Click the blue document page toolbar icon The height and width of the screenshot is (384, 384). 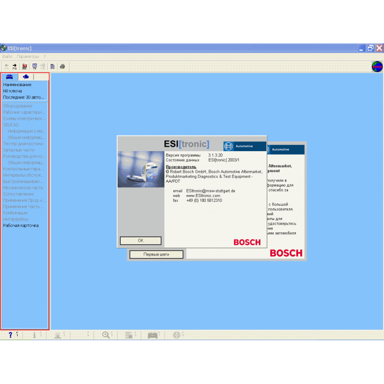(x=52, y=66)
